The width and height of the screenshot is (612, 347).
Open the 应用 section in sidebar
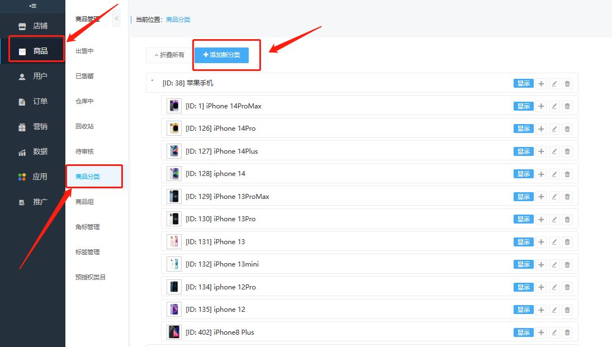tap(33, 177)
